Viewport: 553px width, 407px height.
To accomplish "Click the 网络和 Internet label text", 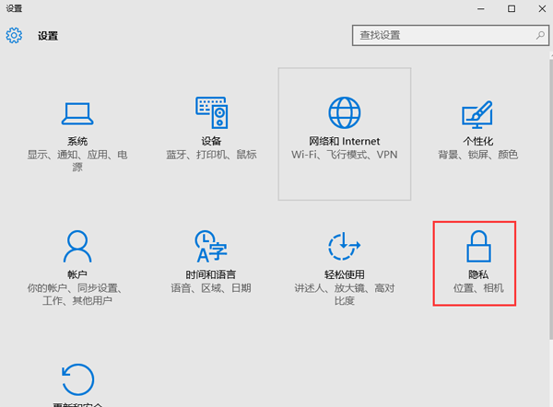I will 343,141.
